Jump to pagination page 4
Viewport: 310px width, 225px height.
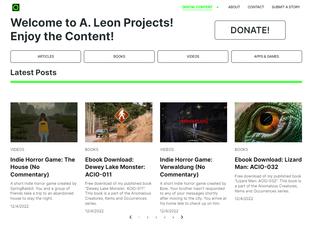[165, 217]
